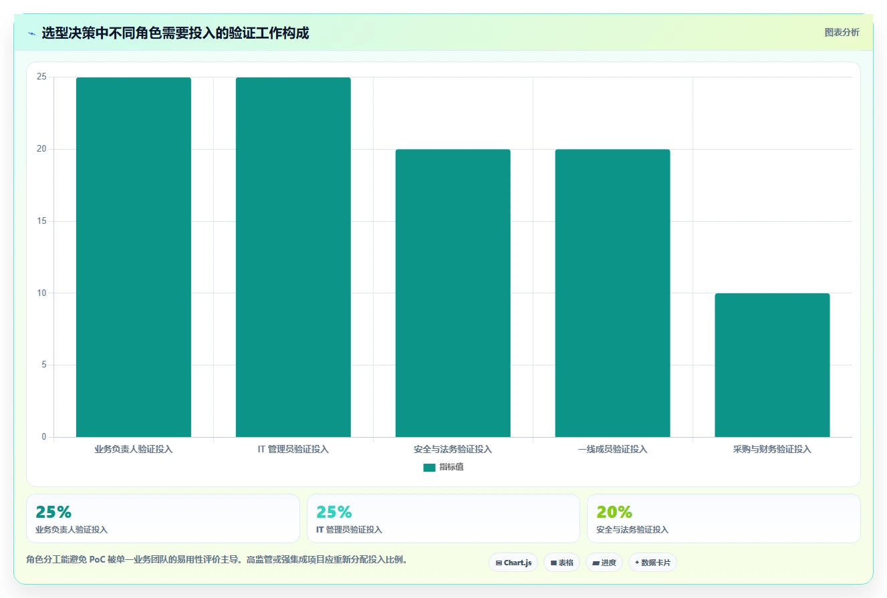Click the 业务负责人验证投入 bar
887x598 pixels.
134,257
